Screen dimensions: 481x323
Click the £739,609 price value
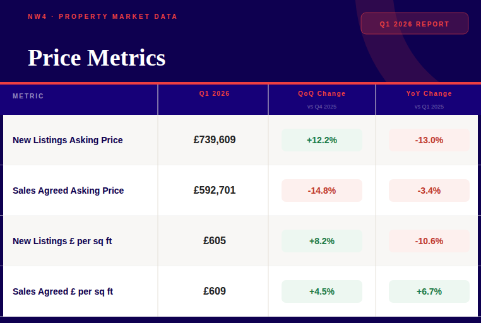(215, 140)
